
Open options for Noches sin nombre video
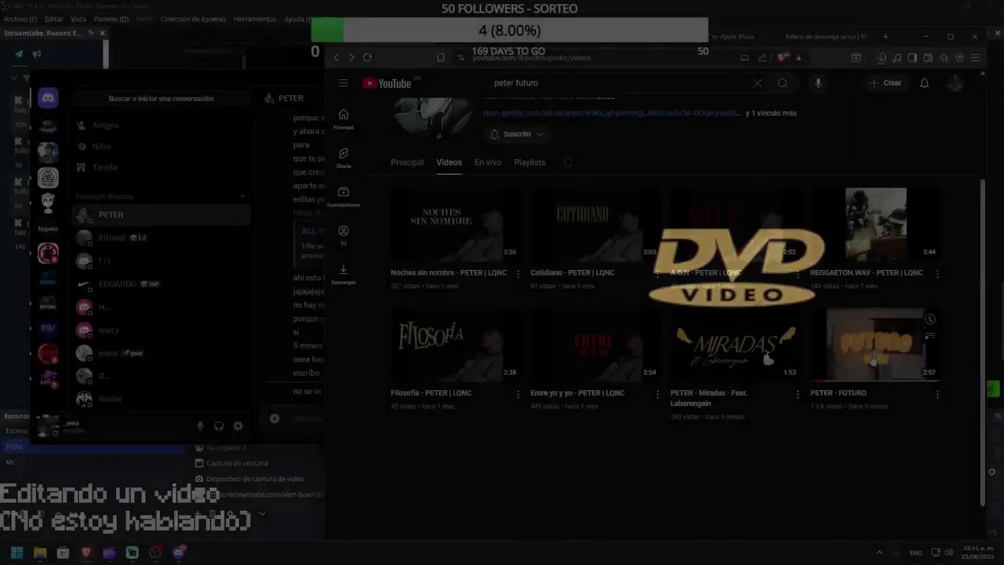coord(518,274)
